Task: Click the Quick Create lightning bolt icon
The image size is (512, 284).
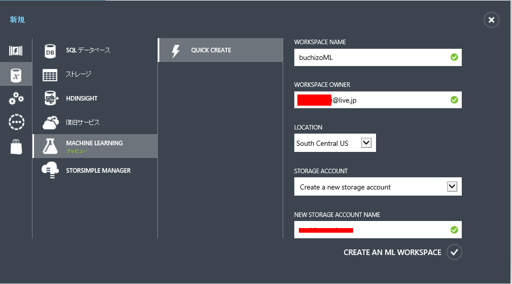Action: pyautogui.click(x=176, y=50)
